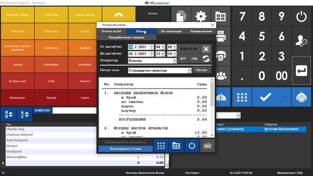Select Dom Perignon row in order list
313x176 pixels.
tap(51, 140)
